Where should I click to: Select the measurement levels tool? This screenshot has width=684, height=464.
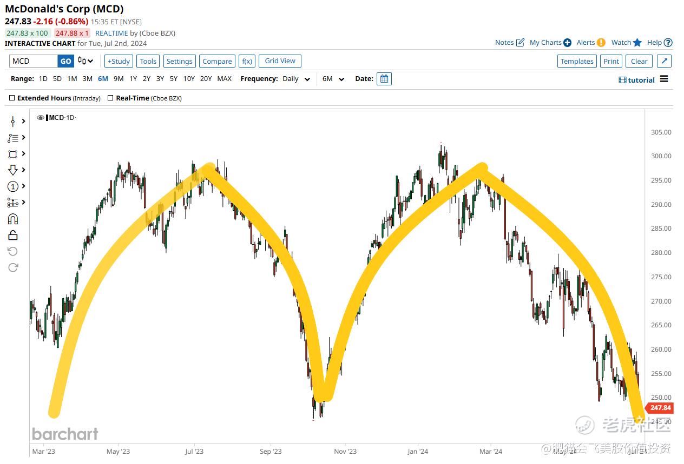point(13,203)
